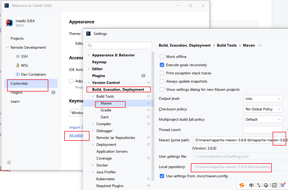Click project-level icon next to Gant
Viewport: 288px width, 190px height.
point(148,117)
